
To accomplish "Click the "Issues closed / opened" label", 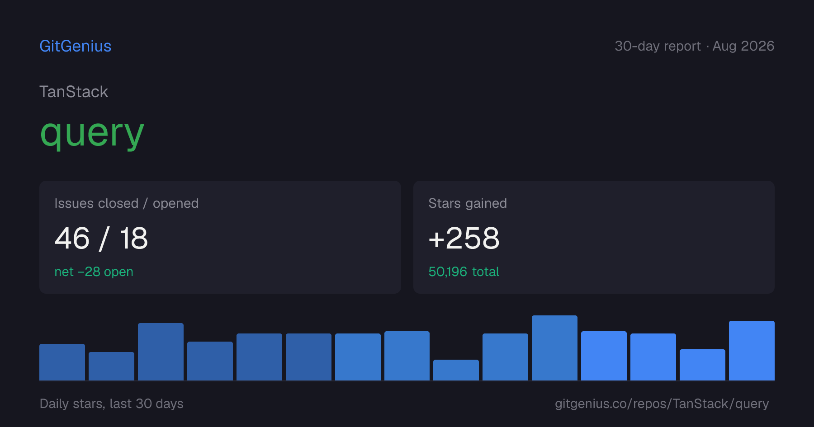I will click(127, 203).
